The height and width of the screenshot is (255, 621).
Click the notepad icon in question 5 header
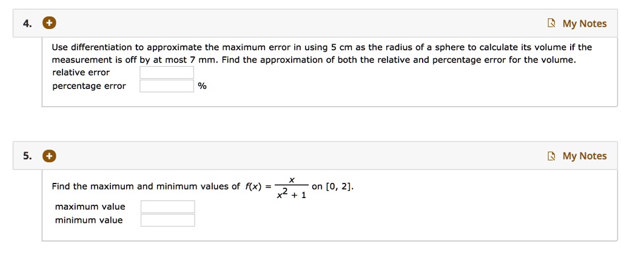tap(551, 156)
